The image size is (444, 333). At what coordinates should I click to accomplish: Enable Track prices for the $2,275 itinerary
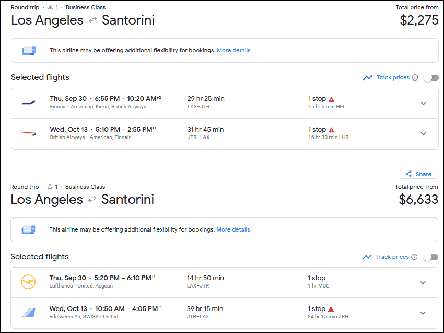coord(431,77)
